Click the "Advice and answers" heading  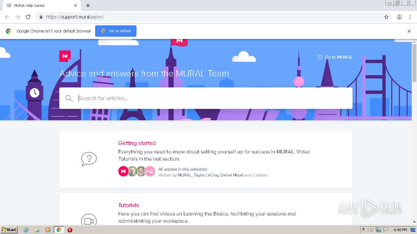pos(144,73)
